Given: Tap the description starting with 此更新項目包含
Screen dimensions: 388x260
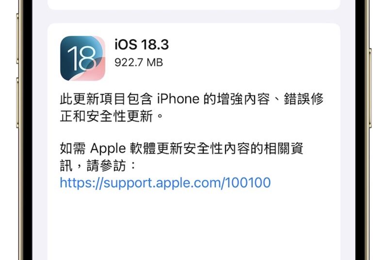Looking at the screenshot, I should pos(192,107).
